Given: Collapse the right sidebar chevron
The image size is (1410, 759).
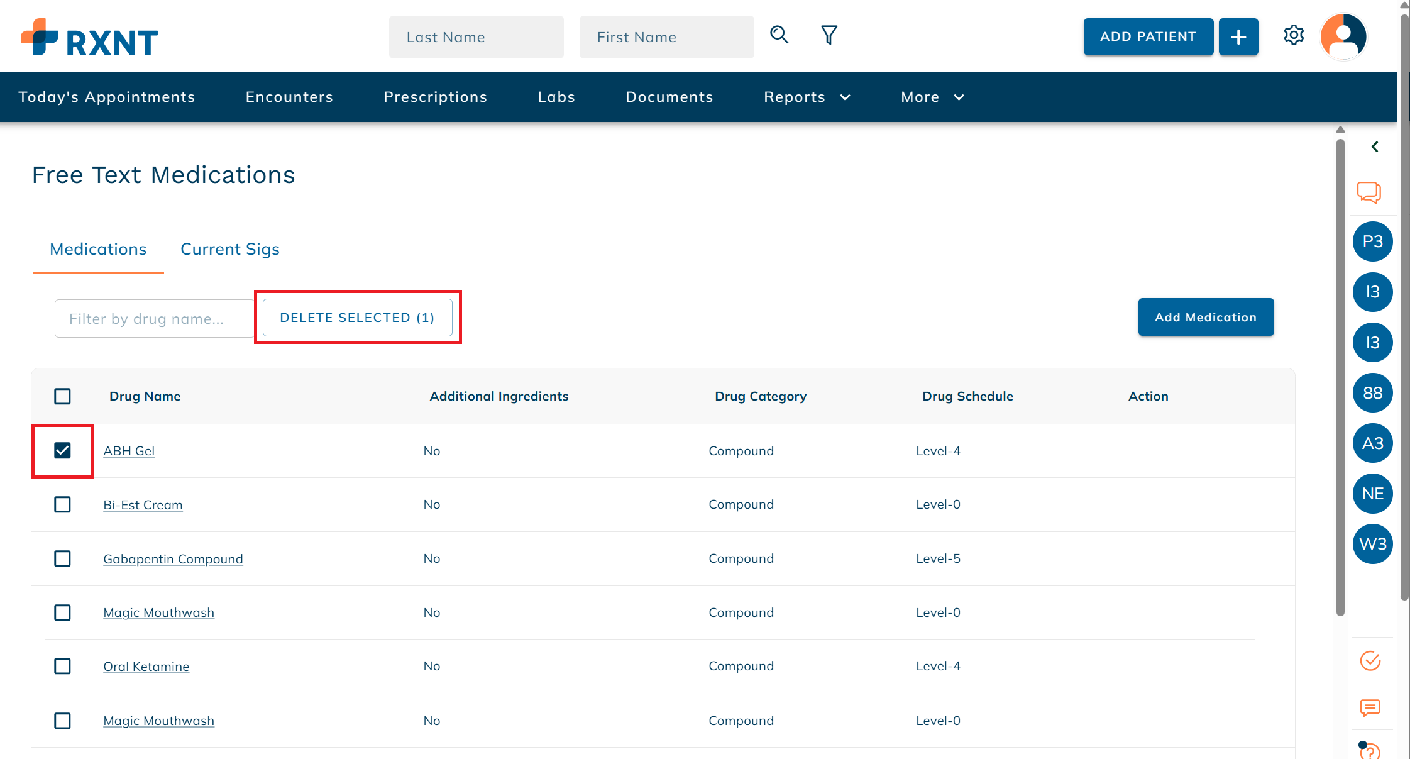Looking at the screenshot, I should click(1375, 147).
